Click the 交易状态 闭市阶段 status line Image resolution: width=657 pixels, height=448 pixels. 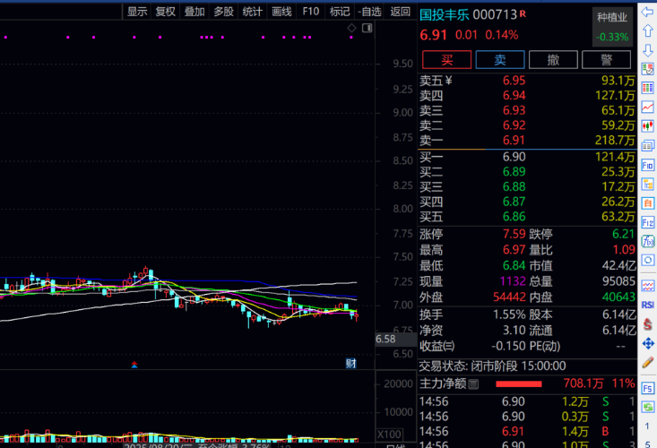pos(492,366)
